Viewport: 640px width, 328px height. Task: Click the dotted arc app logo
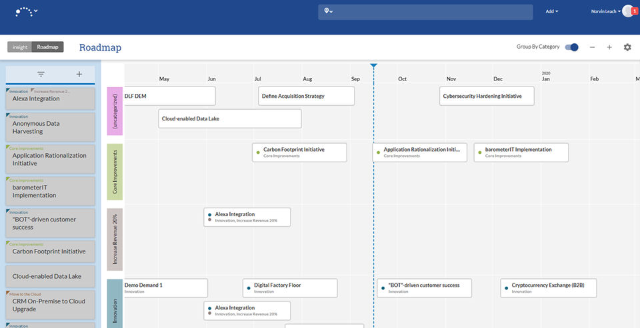[23, 11]
